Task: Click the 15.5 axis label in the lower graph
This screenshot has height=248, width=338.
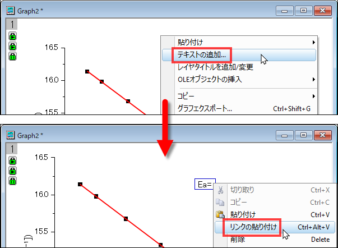Action: (41, 231)
